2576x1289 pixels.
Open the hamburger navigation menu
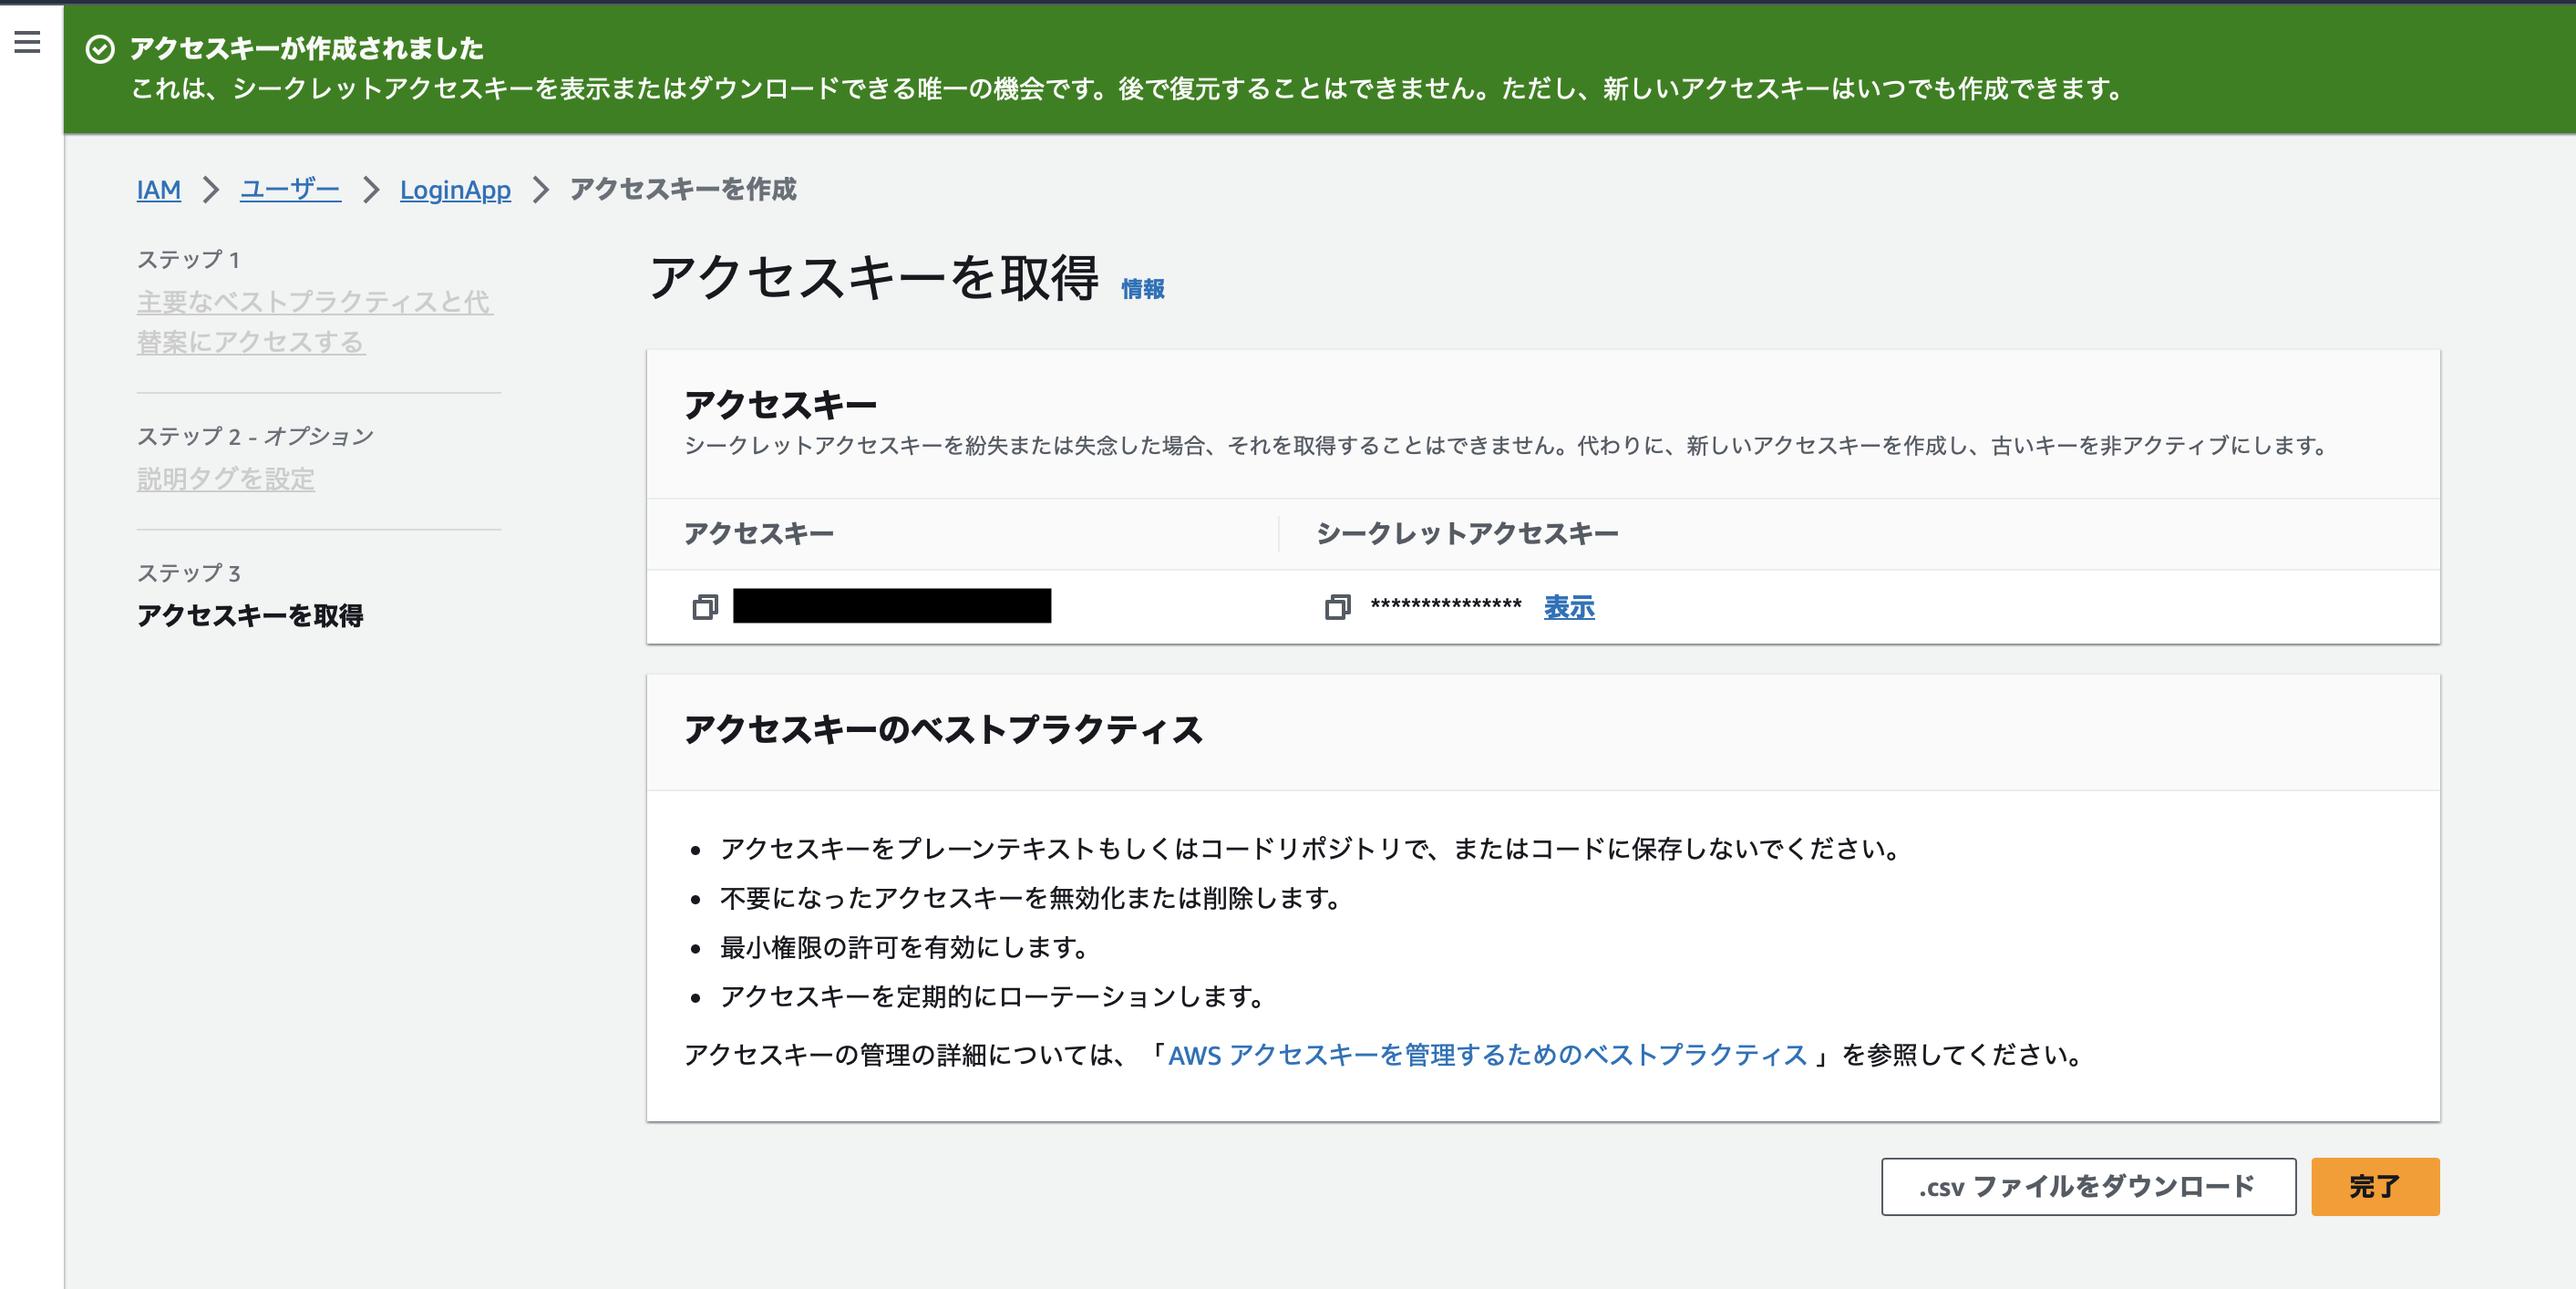(27, 42)
